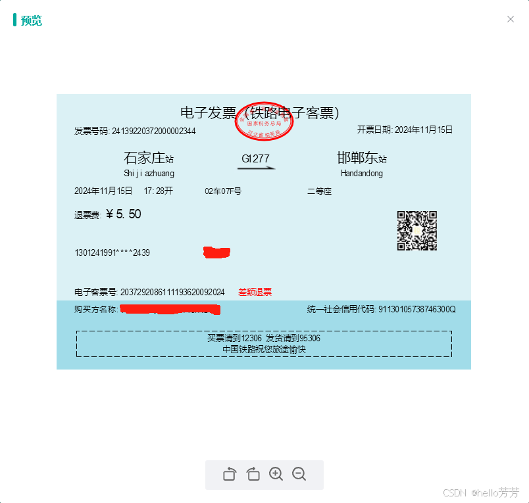Click the invoice number 24139220372000002344
529x503 pixels.
click(x=153, y=131)
